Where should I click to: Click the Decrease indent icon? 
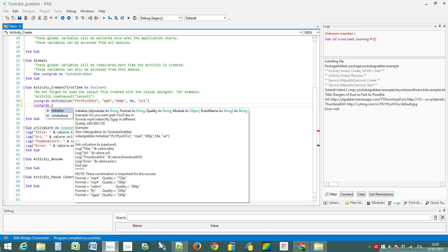90,18
